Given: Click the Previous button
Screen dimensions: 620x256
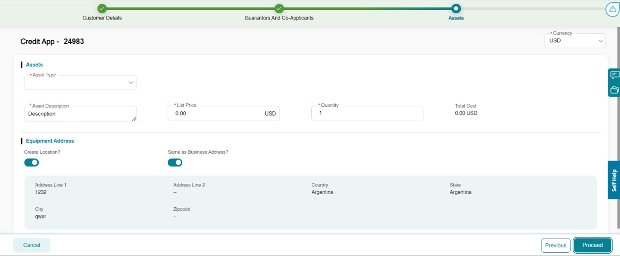Looking at the screenshot, I should [555, 246].
